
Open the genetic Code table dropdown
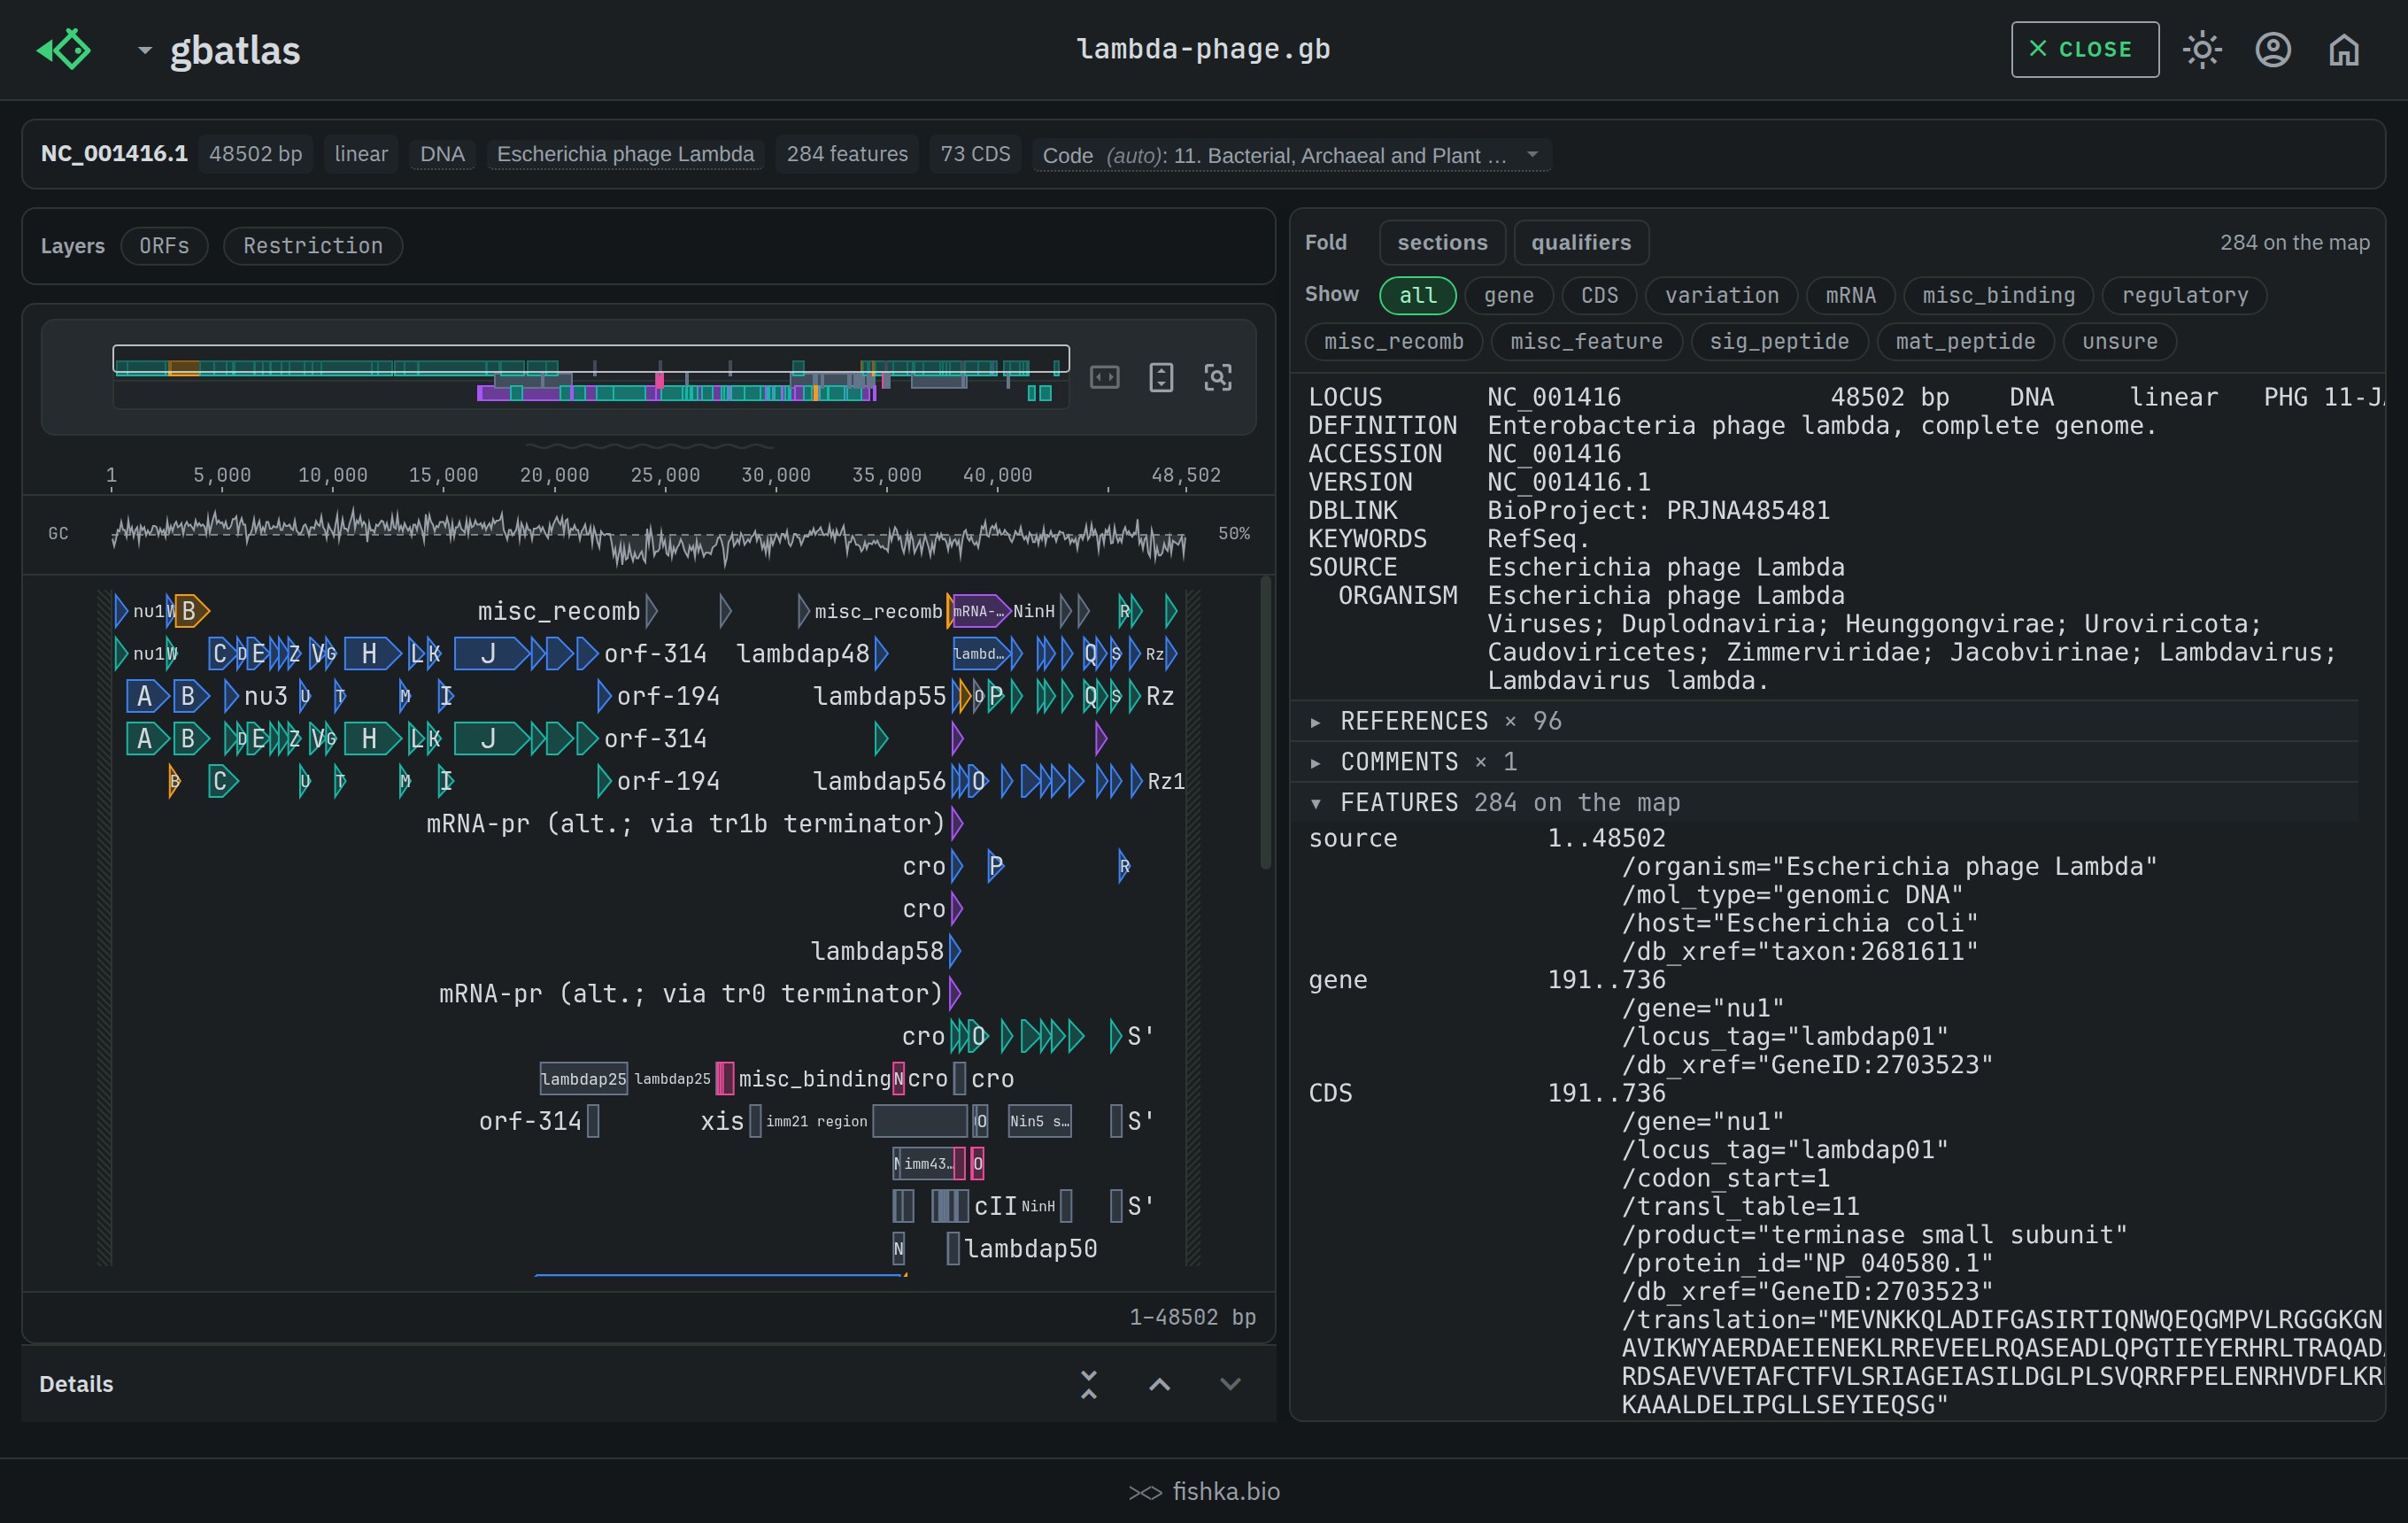(x=1291, y=155)
